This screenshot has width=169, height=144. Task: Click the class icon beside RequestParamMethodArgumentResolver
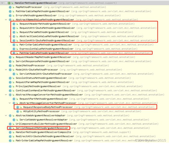pos(14,32)
